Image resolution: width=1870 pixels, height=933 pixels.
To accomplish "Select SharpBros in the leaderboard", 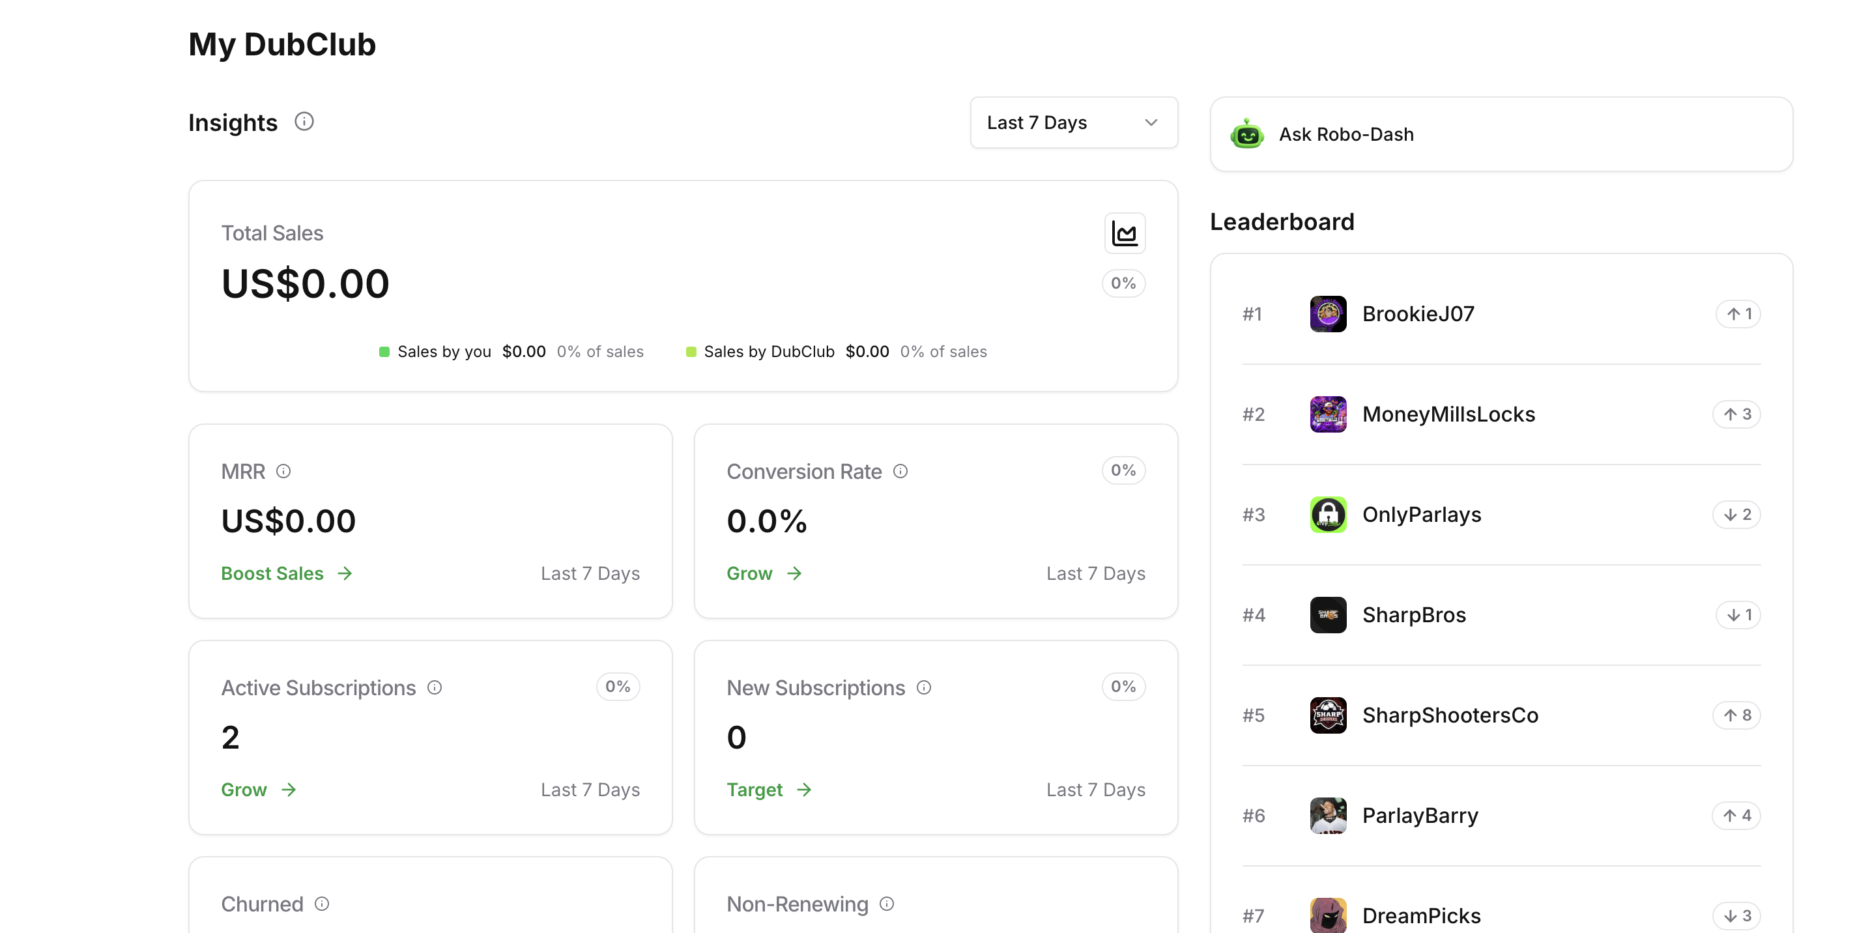I will pos(1414,615).
